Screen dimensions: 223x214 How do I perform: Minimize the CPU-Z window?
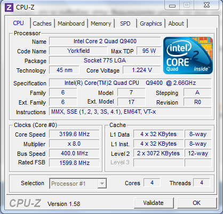172,5
